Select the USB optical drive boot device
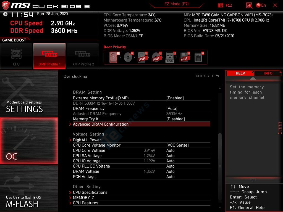Screen dimensions: 283x212 click(x=157, y=57)
